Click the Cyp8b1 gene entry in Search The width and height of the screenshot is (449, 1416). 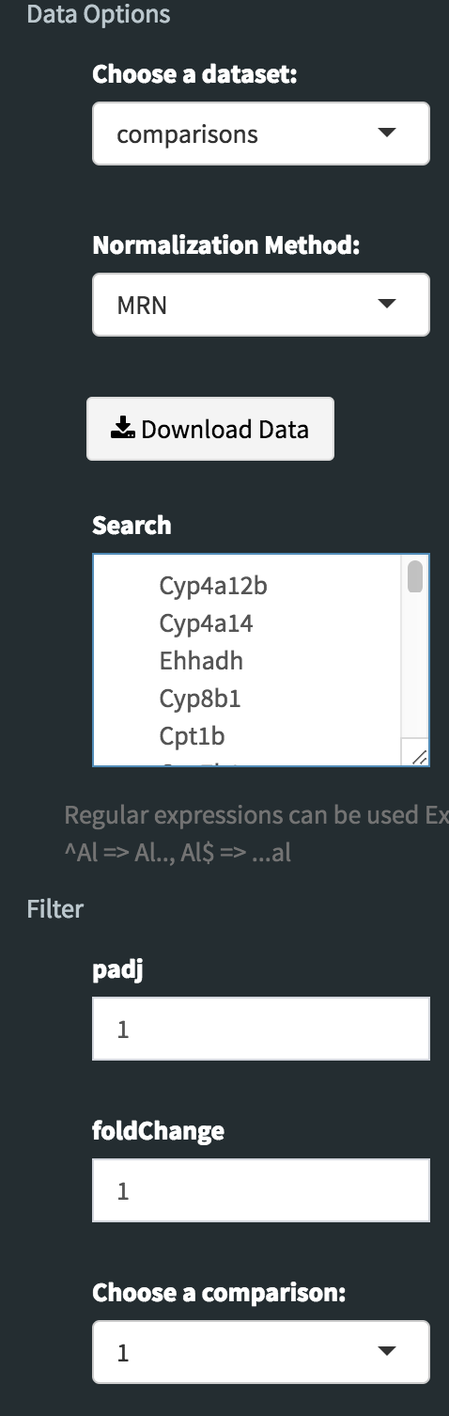tap(200, 699)
